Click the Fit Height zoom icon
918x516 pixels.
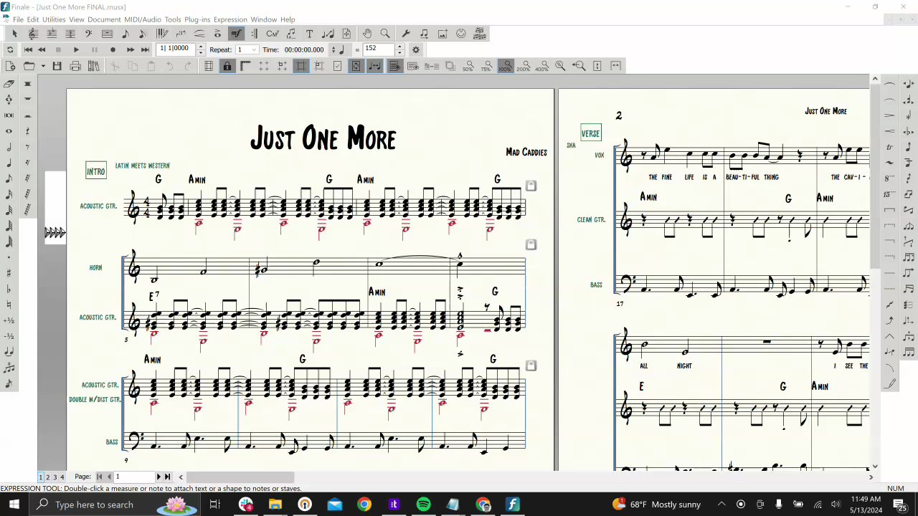[x=597, y=66]
